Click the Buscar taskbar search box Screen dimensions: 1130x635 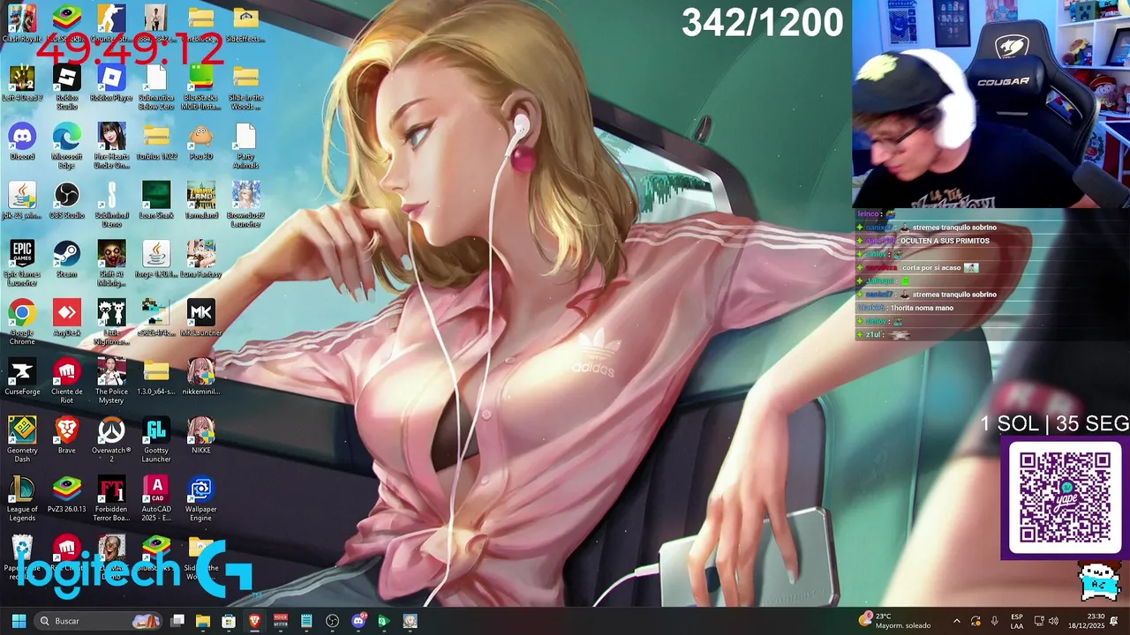tap(100, 621)
